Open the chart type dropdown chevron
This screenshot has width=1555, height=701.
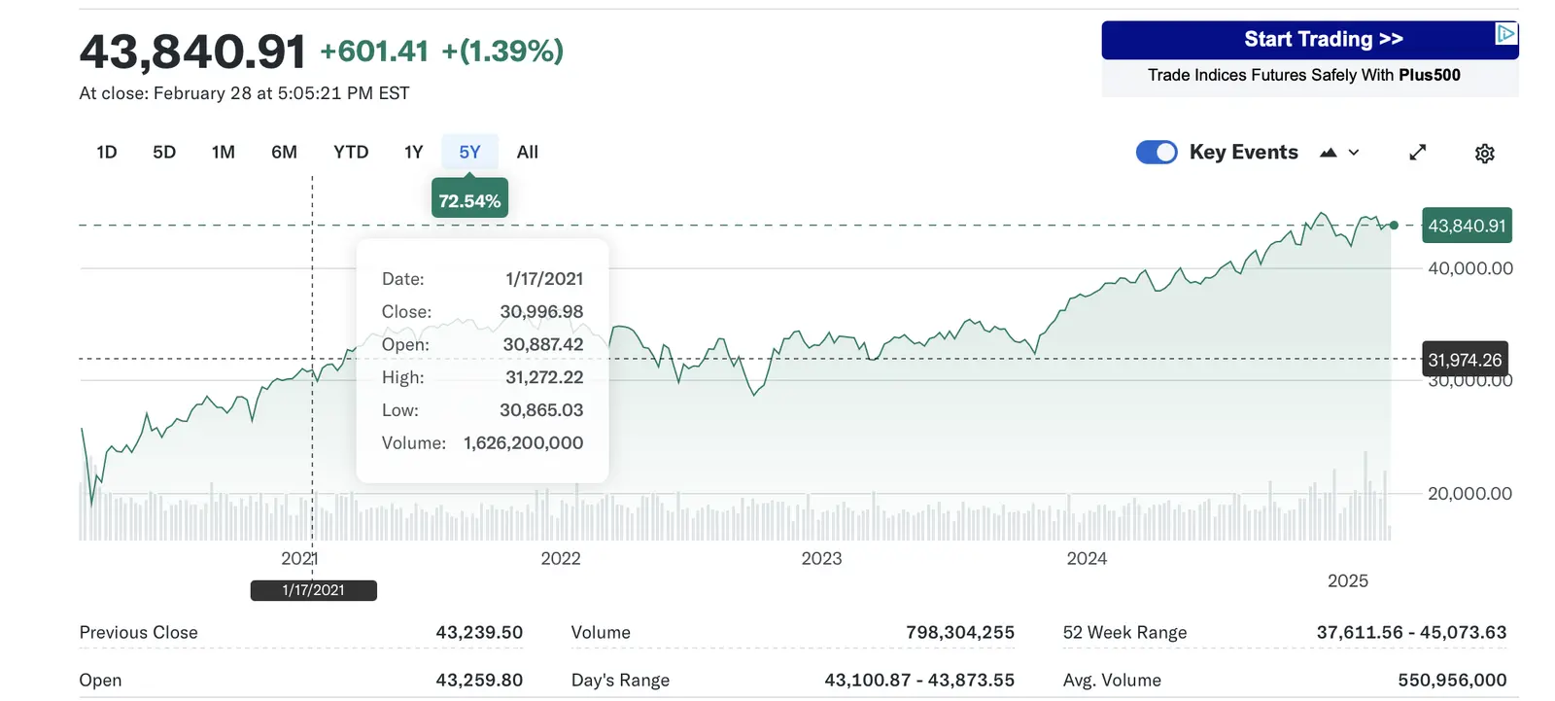click(x=1353, y=153)
